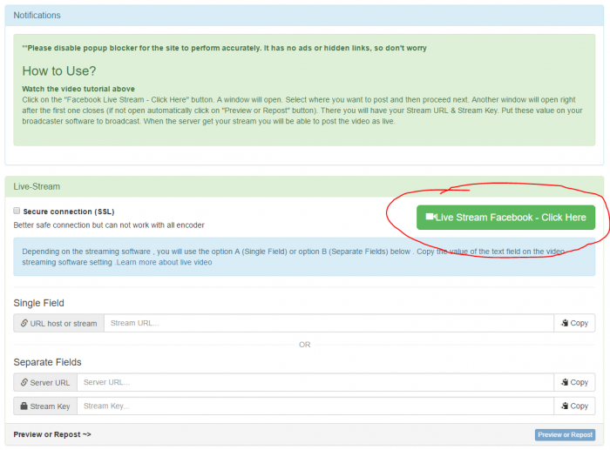Enable the Secure connection (SSL) checkbox
This screenshot has height=450, width=610.
(x=17, y=211)
